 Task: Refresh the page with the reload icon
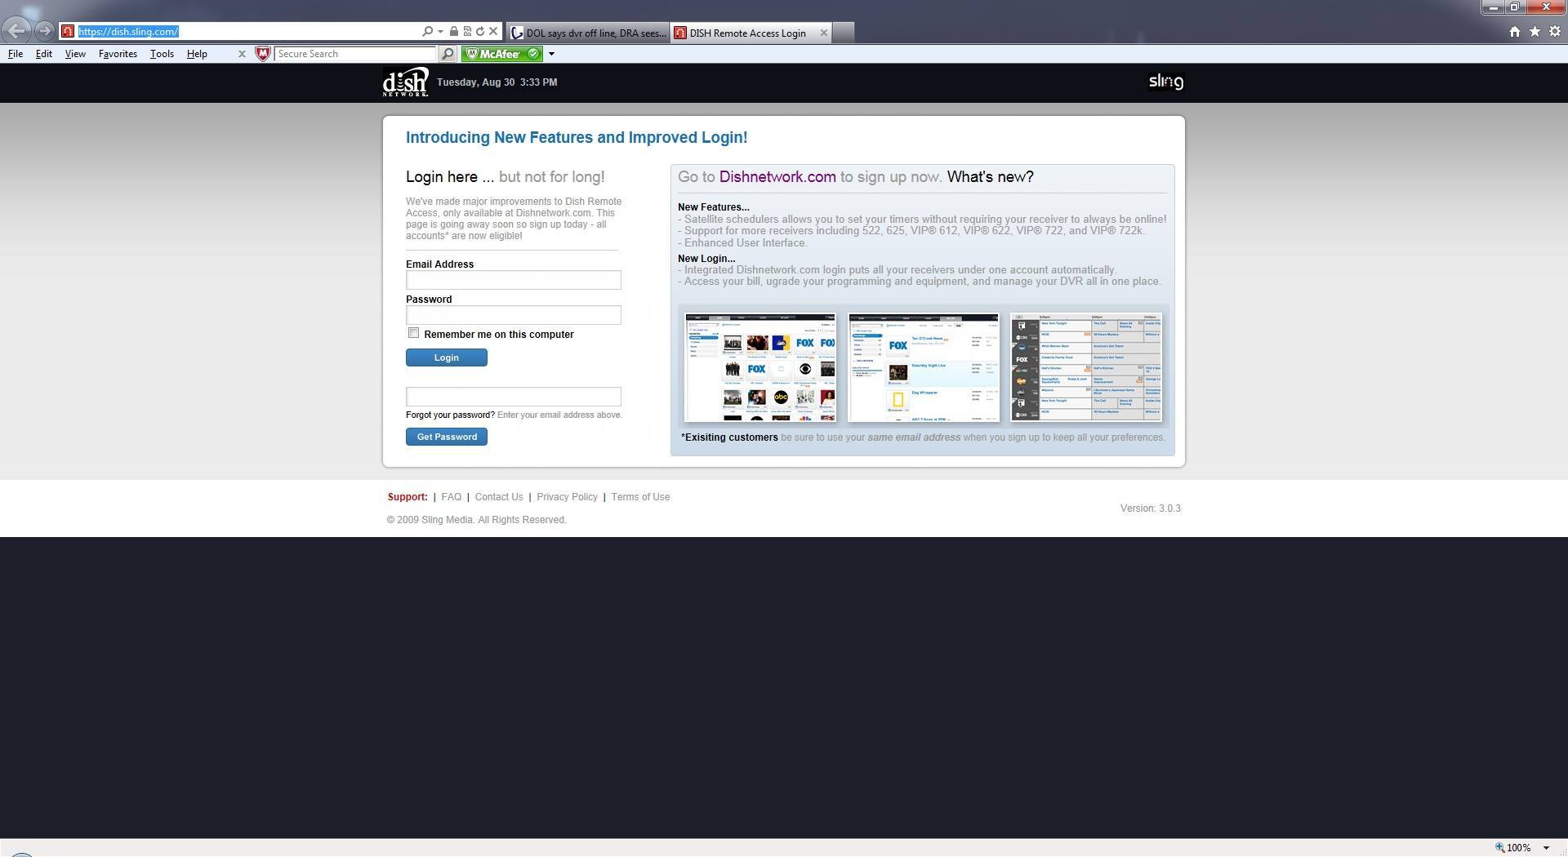click(x=480, y=32)
